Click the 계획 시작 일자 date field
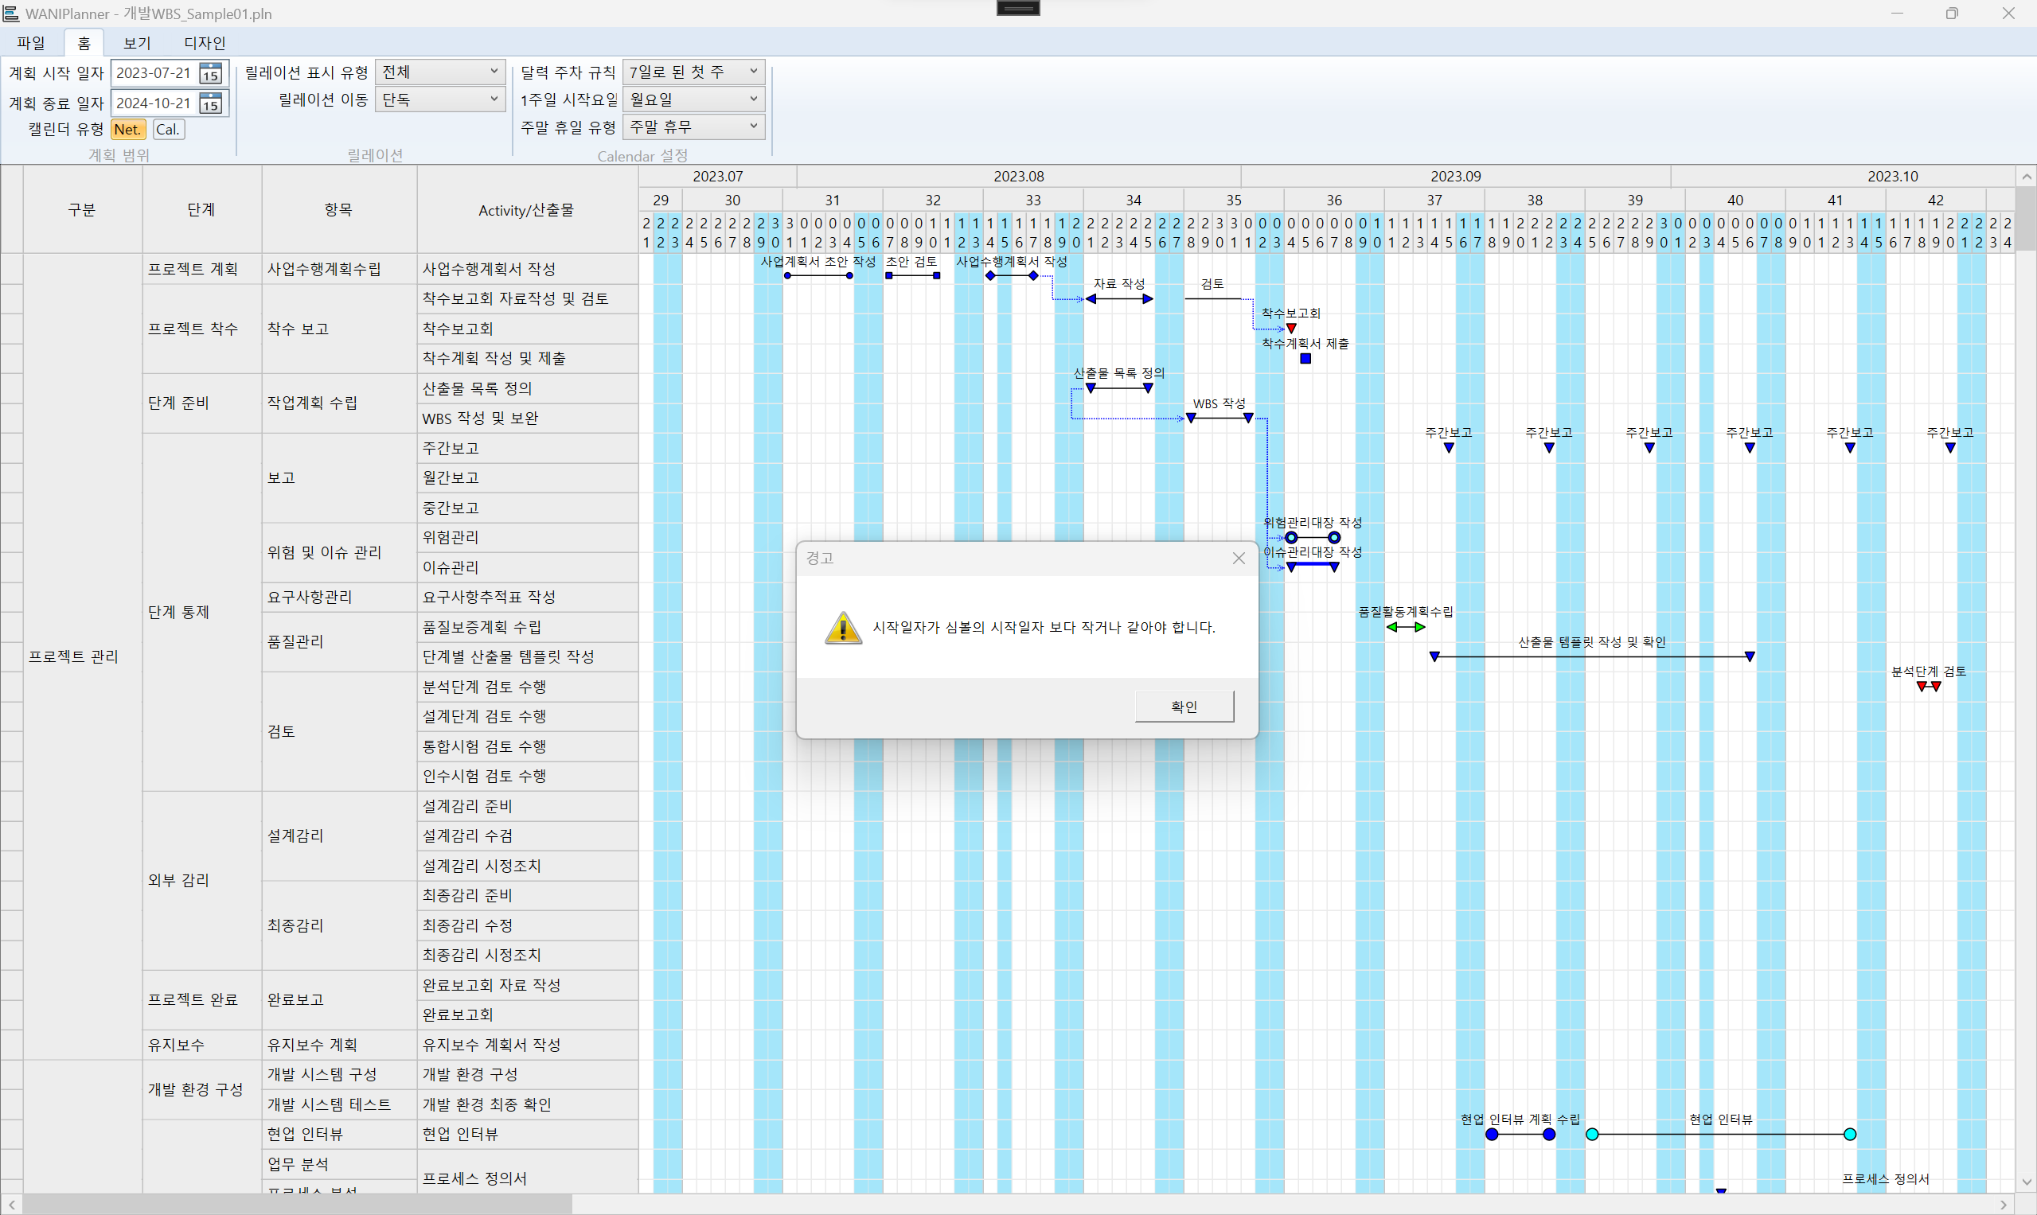2037x1215 pixels. click(x=153, y=73)
